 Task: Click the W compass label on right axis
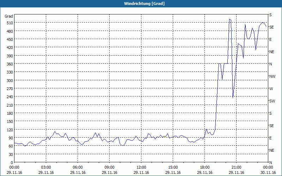click(x=271, y=89)
